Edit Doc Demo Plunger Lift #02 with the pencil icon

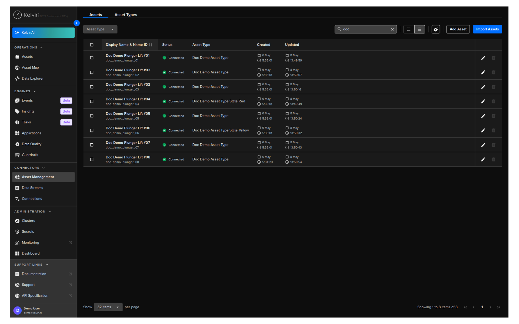483,72
